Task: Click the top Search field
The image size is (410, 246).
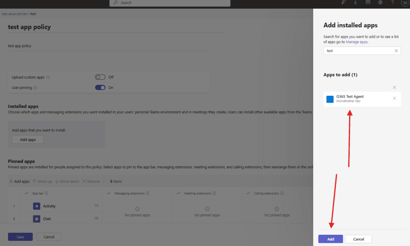Action: 170,3
